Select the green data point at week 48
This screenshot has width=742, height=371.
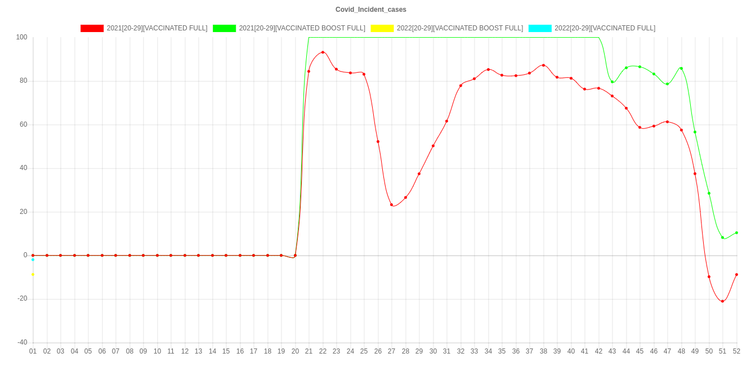tap(681, 68)
